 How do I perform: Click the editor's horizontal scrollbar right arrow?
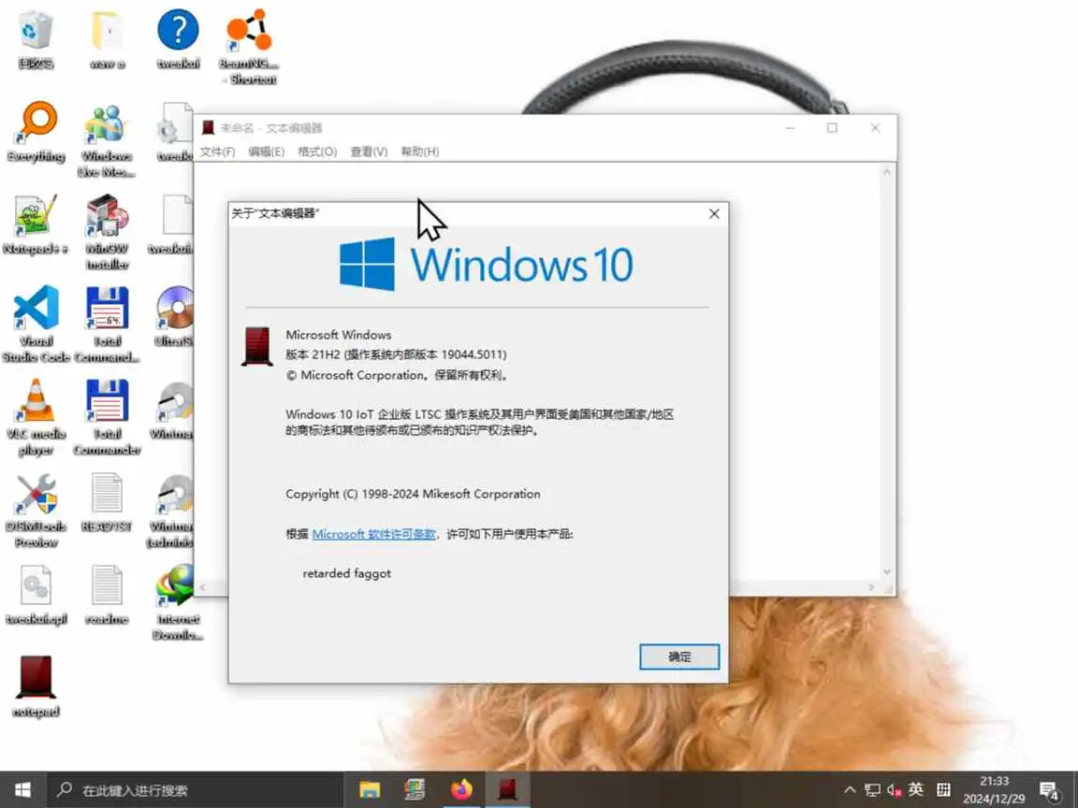[x=871, y=587]
